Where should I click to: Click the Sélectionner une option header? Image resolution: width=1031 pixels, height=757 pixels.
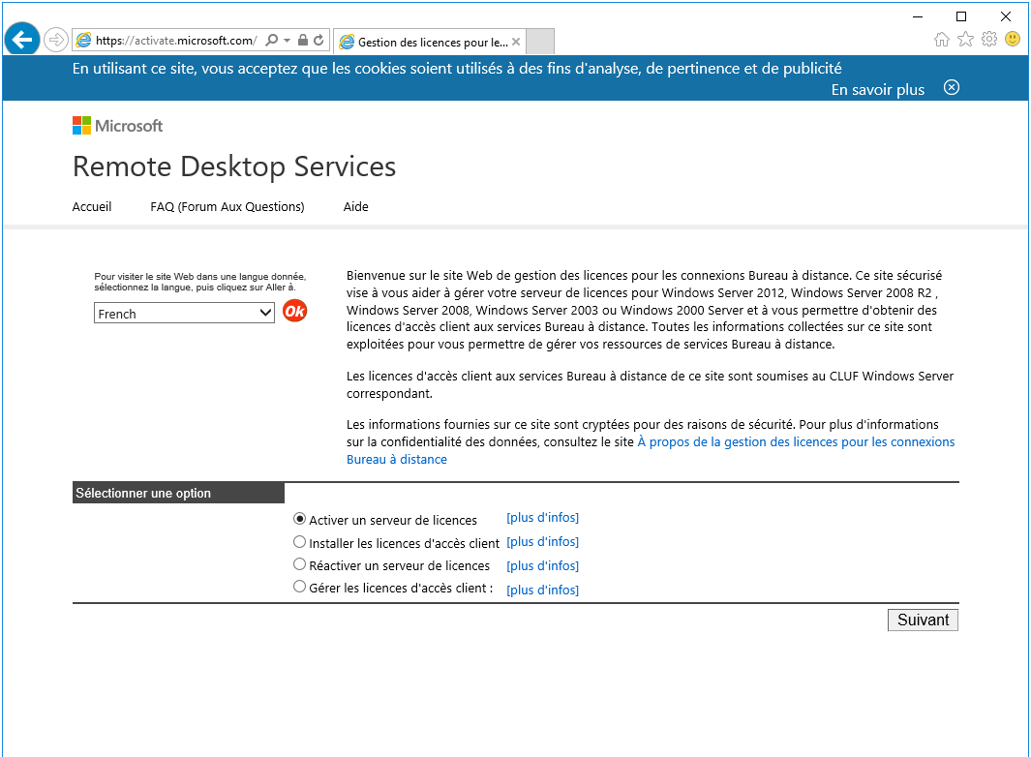(x=178, y=493)
